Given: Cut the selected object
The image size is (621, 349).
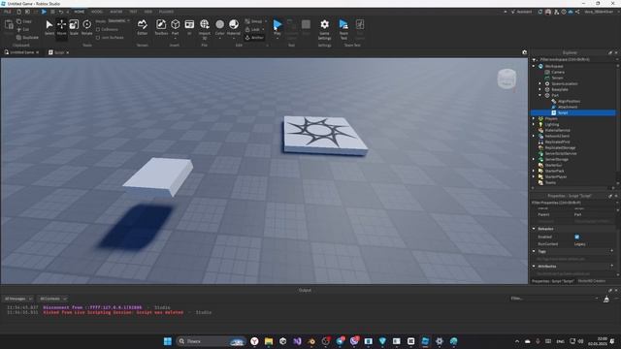Looking at the screenshot, I should coord(23,29).
